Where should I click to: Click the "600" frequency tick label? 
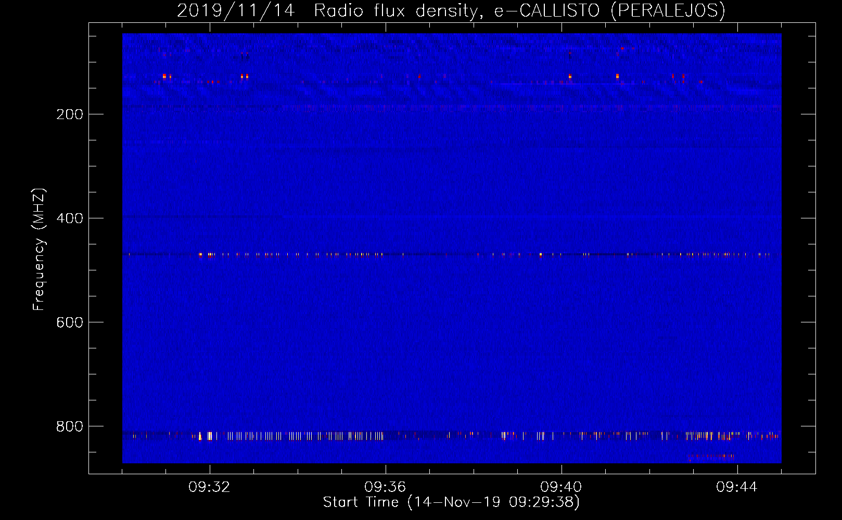[70, 322]
